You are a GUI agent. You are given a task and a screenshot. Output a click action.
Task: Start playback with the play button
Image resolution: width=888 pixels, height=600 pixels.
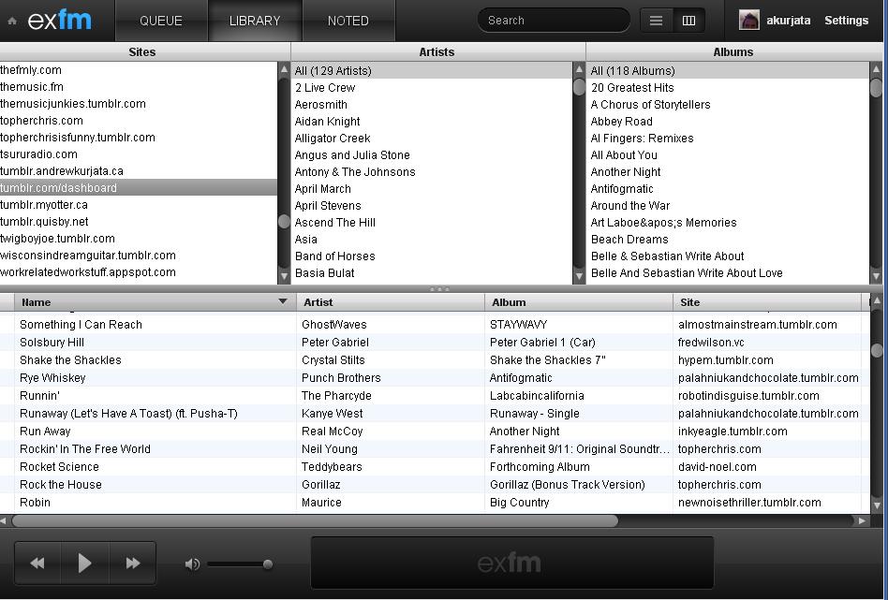[x=85, y=563]
